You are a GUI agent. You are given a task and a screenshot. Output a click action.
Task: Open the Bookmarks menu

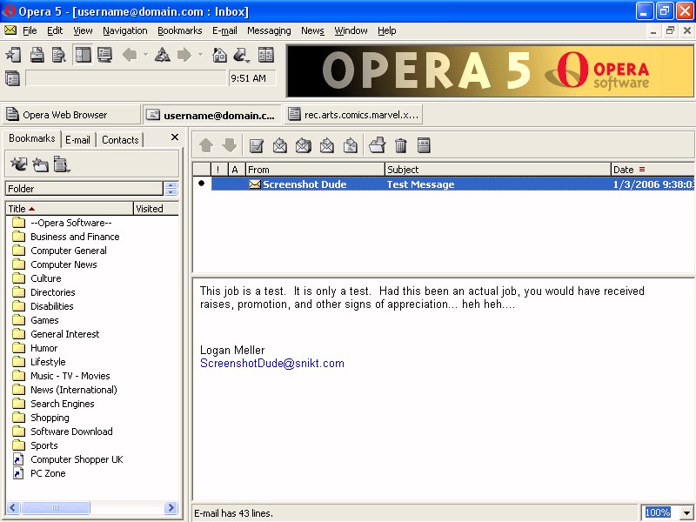click(180, 30)
